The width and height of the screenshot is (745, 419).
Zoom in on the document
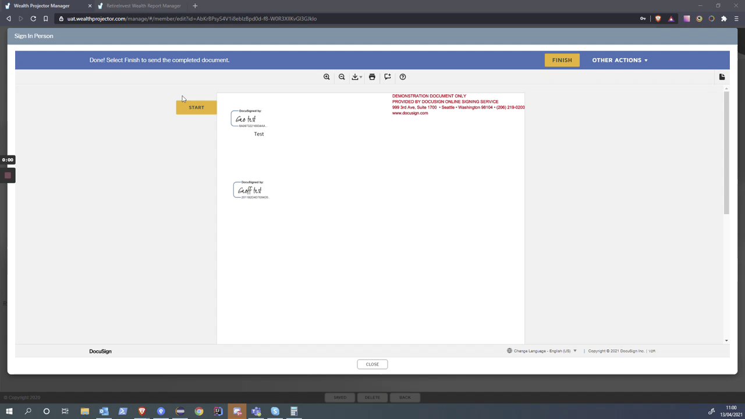pos(327,77)
